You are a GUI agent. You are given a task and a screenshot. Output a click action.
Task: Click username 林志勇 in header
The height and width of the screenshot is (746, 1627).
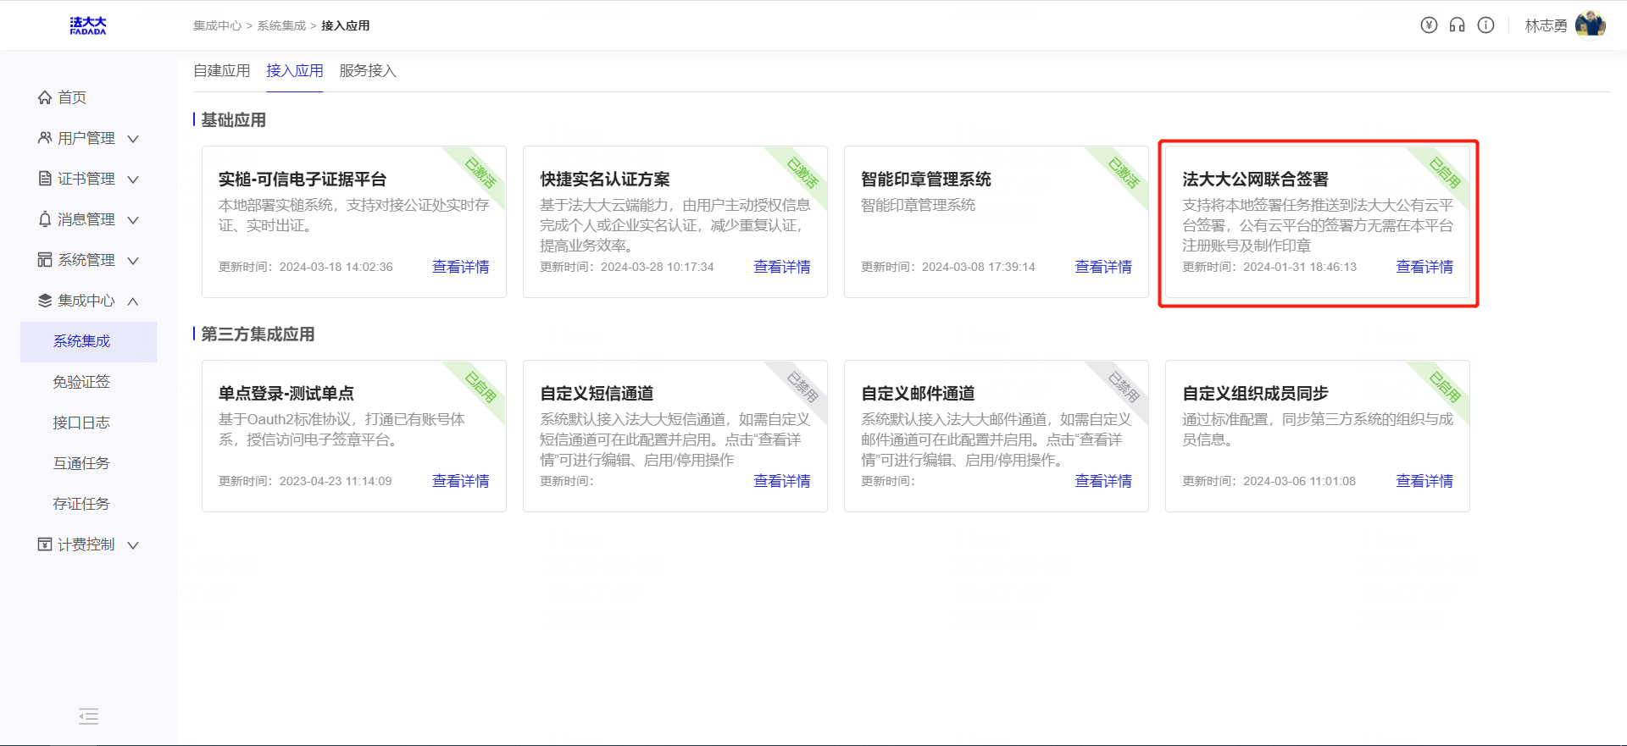pos(1546,25)
